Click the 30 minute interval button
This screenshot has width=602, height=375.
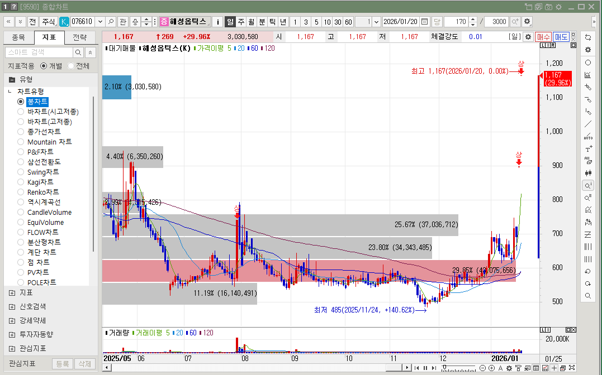338,22
